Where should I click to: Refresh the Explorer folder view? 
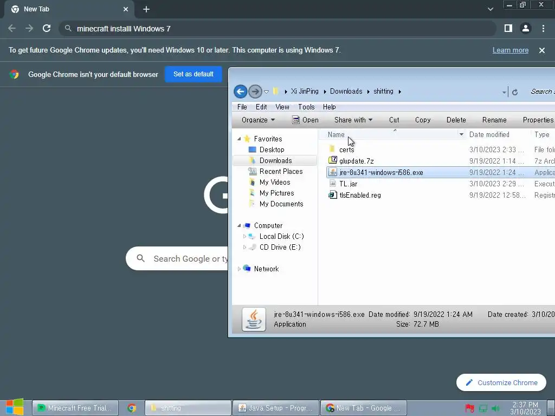(515, 92)
